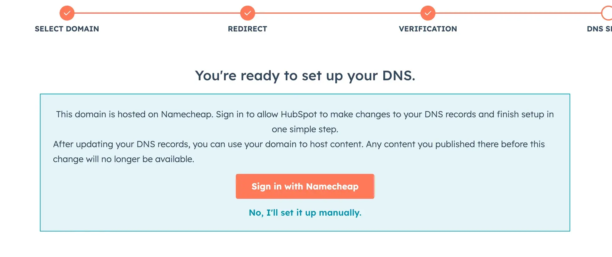This screenshot has height=257, width=612.
Task: Click the word Namecheap in the first sentence
Action: pos(187,114)
